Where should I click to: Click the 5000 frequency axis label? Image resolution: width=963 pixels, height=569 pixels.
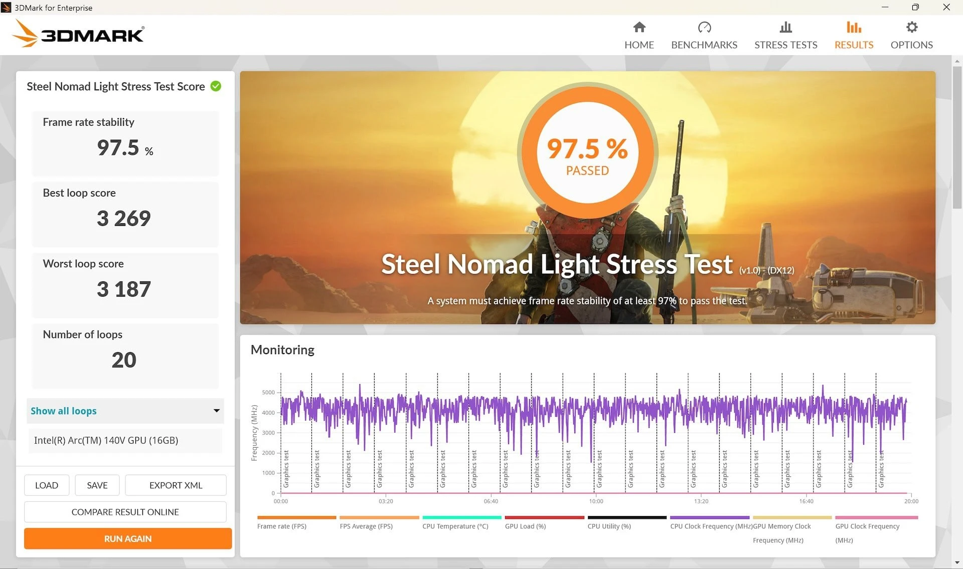[x=268, y=392]
